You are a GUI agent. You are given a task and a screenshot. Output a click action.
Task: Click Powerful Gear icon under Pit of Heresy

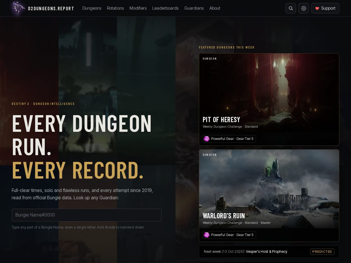pyautogui.click(x=207, y=139)
